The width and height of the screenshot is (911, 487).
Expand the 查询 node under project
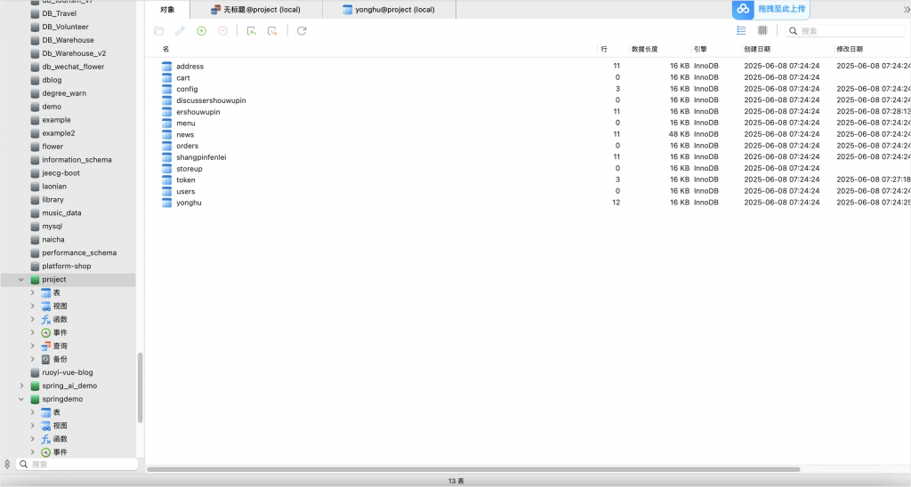click(33, 347)
